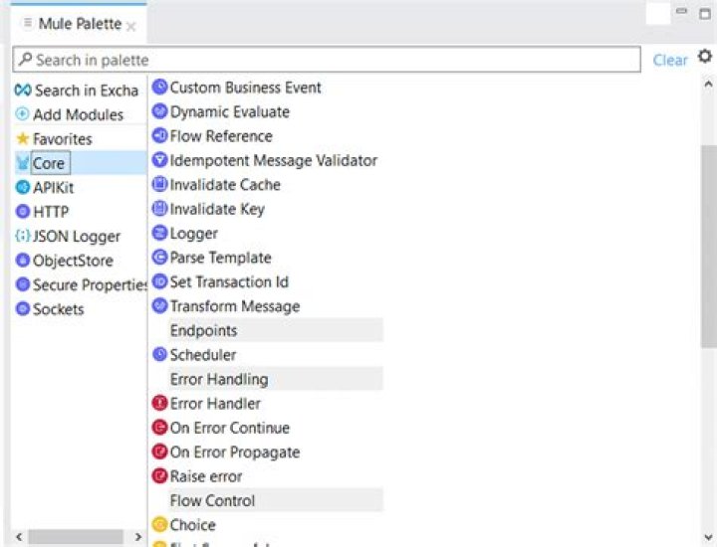
Task: Focus the Search in palette field
Action: coord(327,60)
